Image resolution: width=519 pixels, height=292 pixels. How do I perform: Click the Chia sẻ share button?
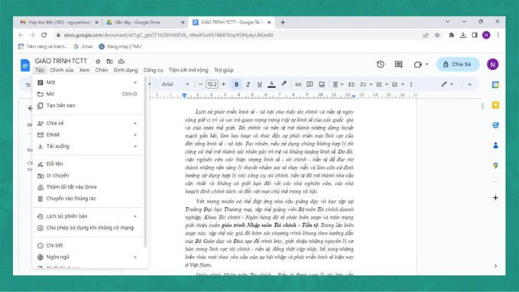click(458, 64)
